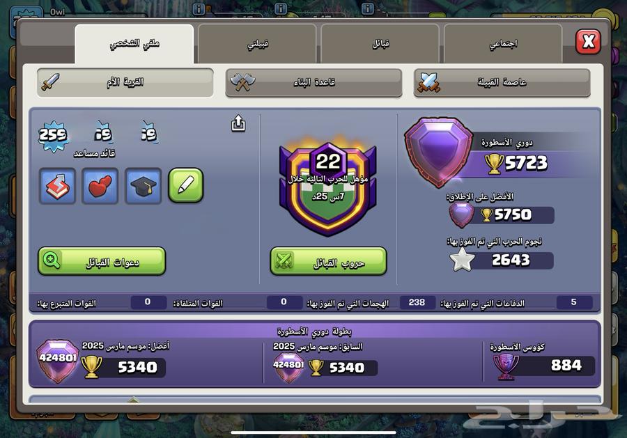Click the graduation cap label icon
The height and width of the screenshot is (438, 627).
pos(143,186)
